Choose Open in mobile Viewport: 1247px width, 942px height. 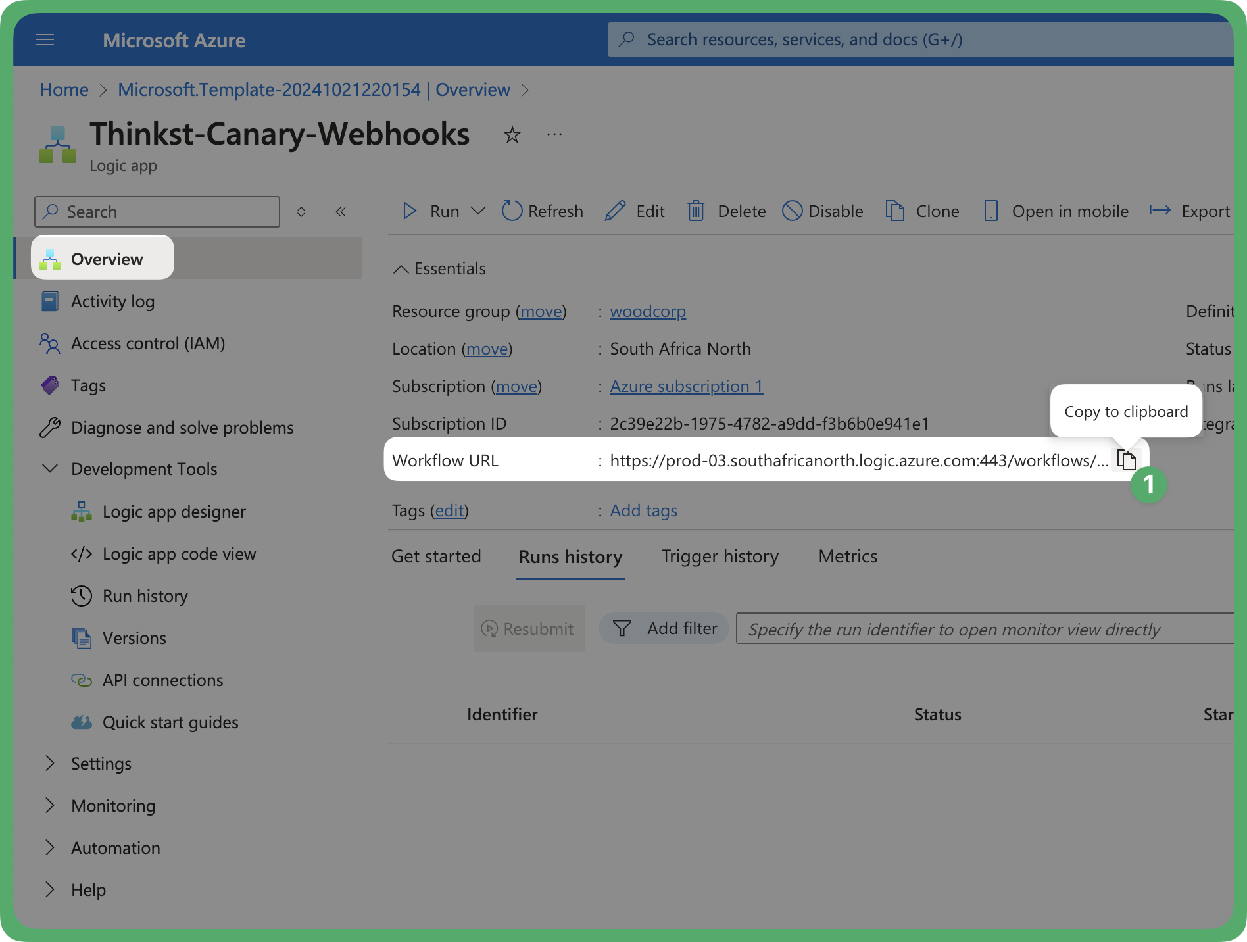pyautogui.click(x=1056, y=211)
